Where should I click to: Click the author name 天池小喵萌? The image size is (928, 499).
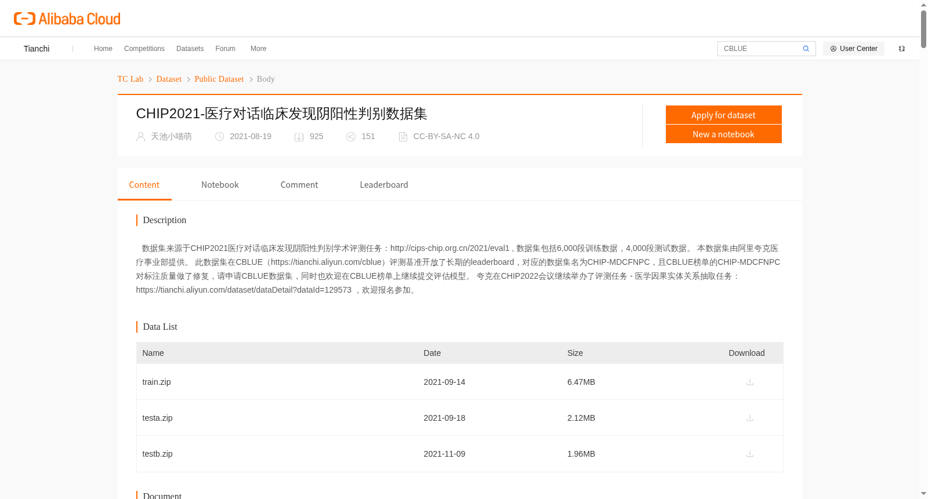tap(171, 137)
